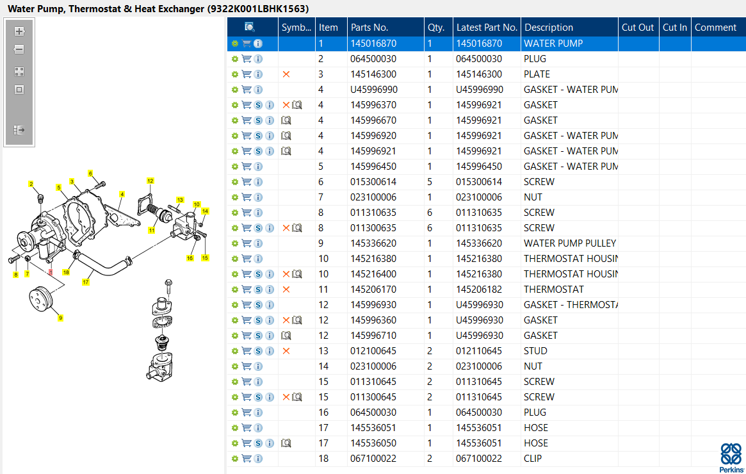The image size is (746, 474).
Task: Click the Symb... column header
Action: [x=296, y=27]
